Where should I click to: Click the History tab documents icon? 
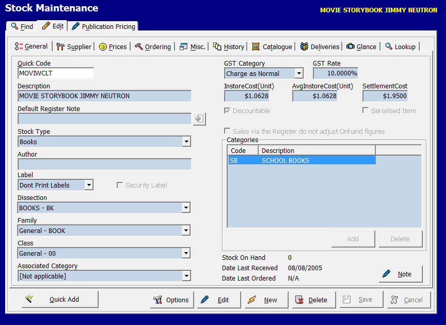click(x=217, y=47)
